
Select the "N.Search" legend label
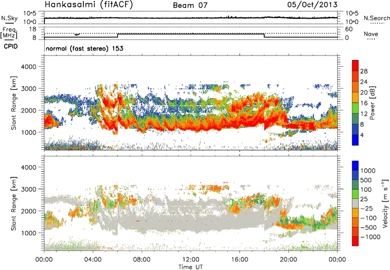pos(376,18)
